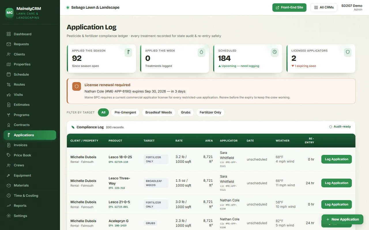This screenshot has width=369, height=230.
Task: Click the Price Book tag icon
Action: 9,155
